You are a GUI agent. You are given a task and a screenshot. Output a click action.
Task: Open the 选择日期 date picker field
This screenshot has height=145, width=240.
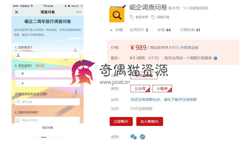point(47,102)
